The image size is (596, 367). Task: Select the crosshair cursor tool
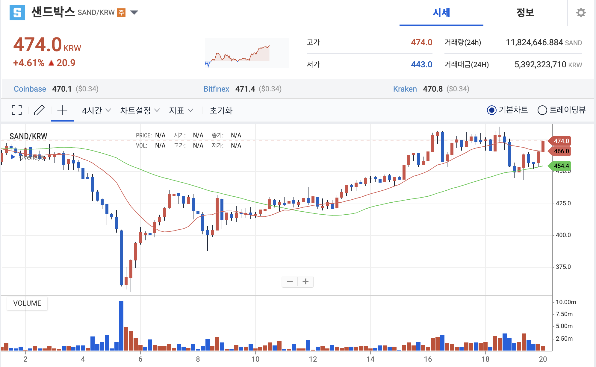[62, 110]
